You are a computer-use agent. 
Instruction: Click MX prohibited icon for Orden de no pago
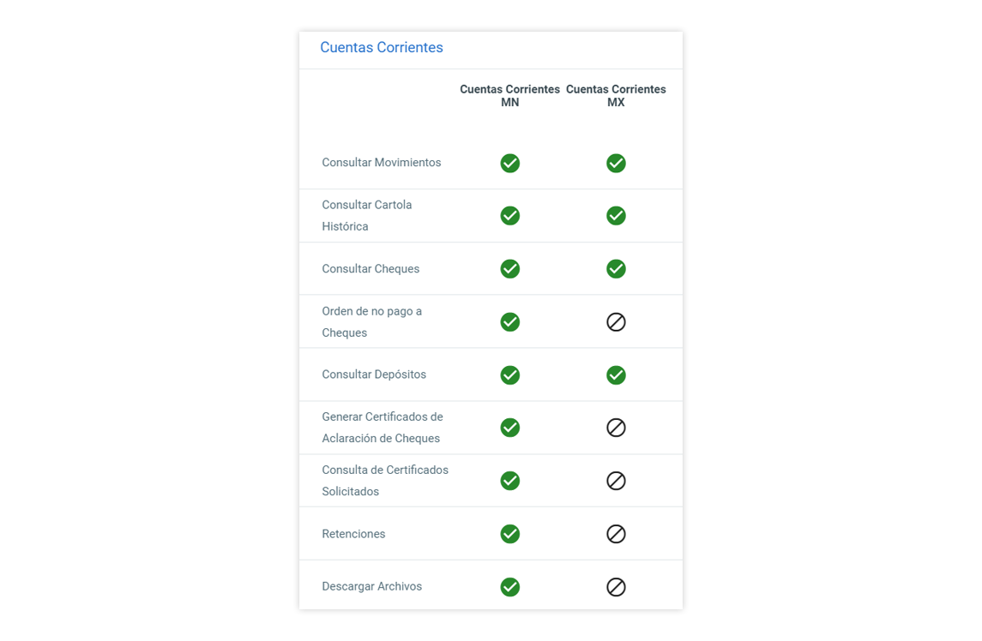[x=616, y=322]
